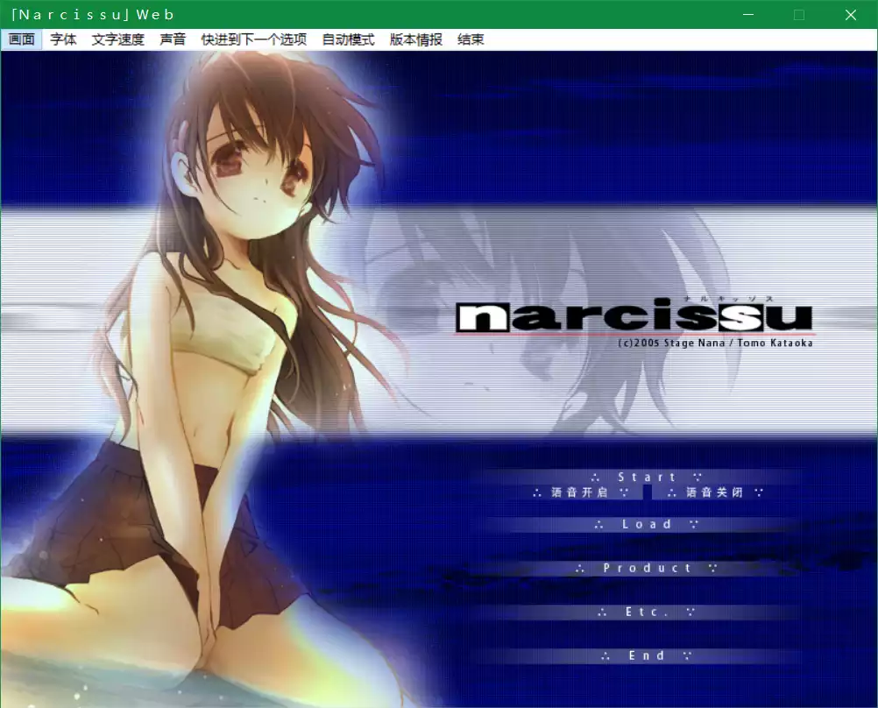Viewport: 878px width, 708px height.
Task: Open the 字体 (Font) menu
Action: point(62,39)
